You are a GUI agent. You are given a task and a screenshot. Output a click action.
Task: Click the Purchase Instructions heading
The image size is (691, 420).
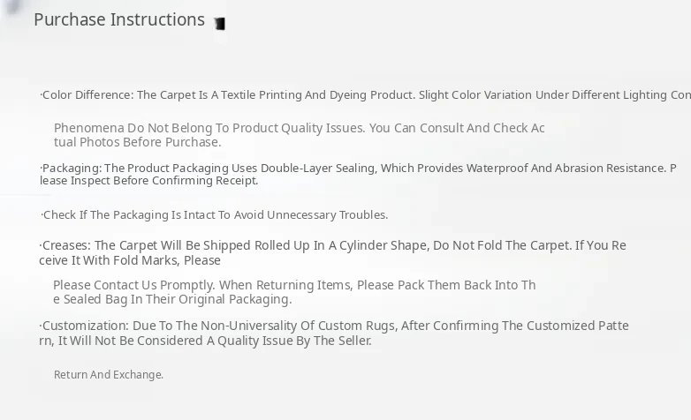tap(119, 19)
